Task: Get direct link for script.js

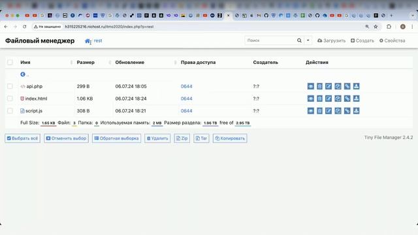Action: (x=347, y=111)
